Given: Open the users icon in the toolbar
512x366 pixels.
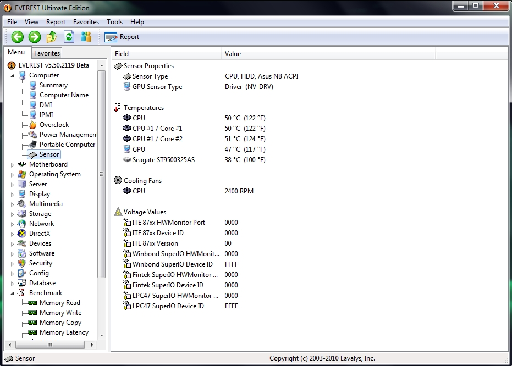Looking at the screenshot, I should click(x=86, y=37).
